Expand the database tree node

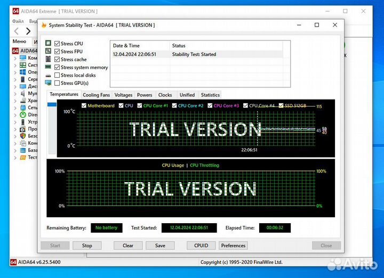coord(15,151)
